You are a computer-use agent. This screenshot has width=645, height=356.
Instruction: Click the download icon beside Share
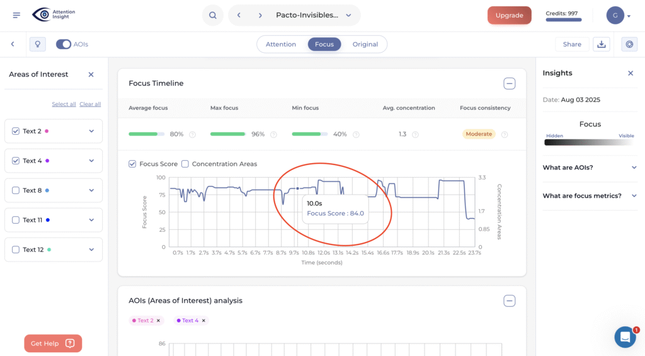click(601, 44)
